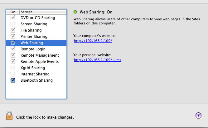Viewport: 208px width, 128px height.
Task: Select the Screen Sharing service row
Action: click(36, 24)
